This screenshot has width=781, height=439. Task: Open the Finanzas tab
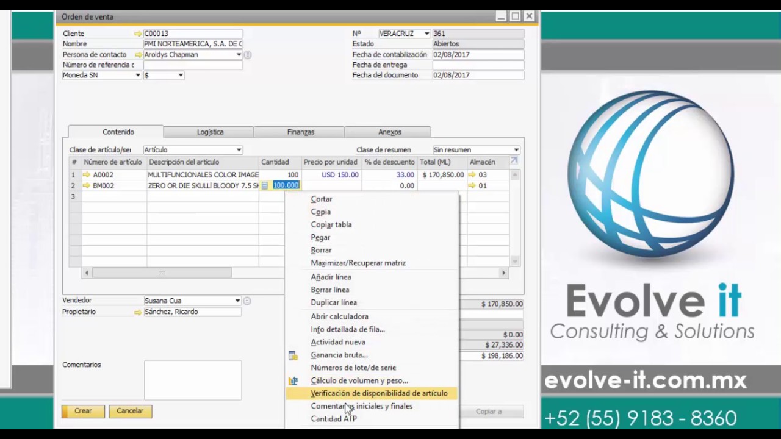[300, 132]
